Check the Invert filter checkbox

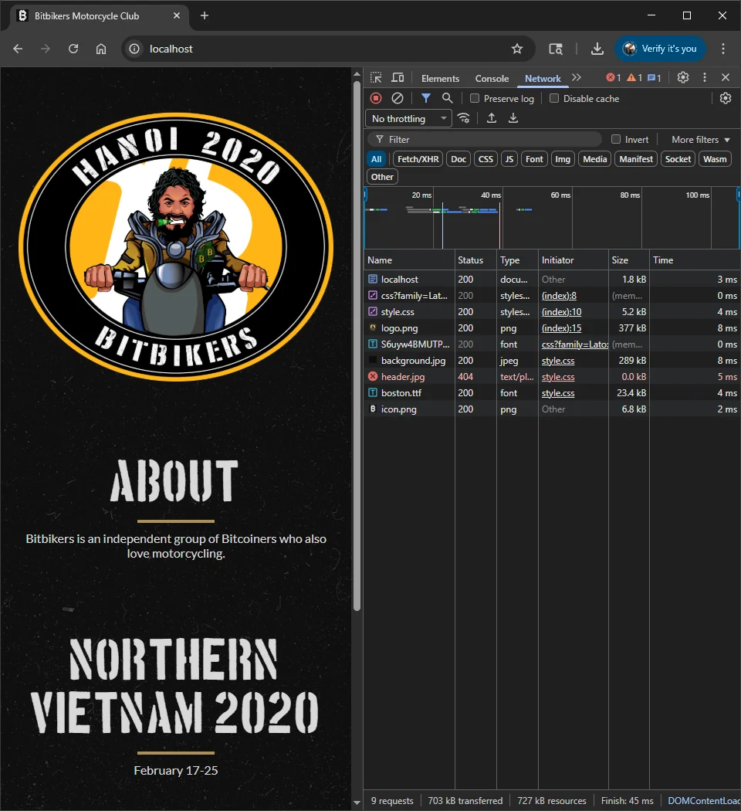[x=616, y=139]
